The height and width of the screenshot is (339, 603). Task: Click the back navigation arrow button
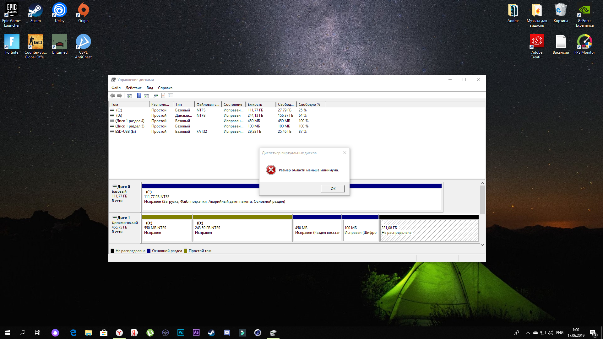pyautogui.click(x=113, y=96)
